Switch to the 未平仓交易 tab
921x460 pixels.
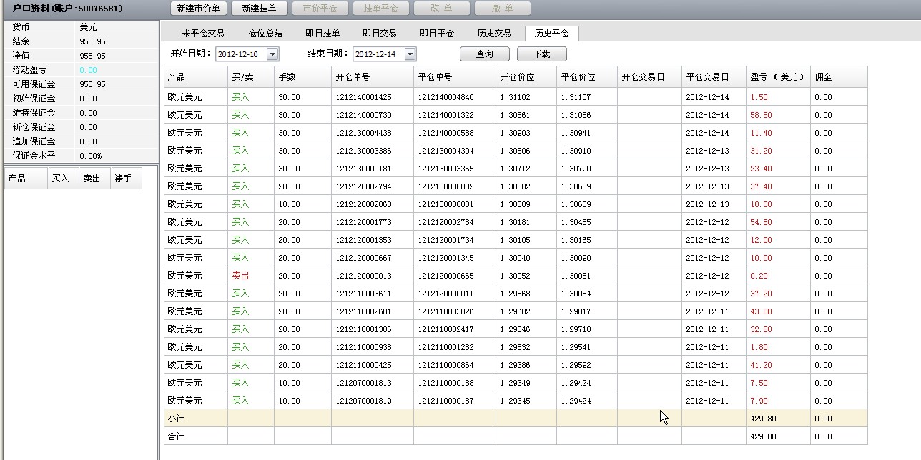tap(203, 34)
